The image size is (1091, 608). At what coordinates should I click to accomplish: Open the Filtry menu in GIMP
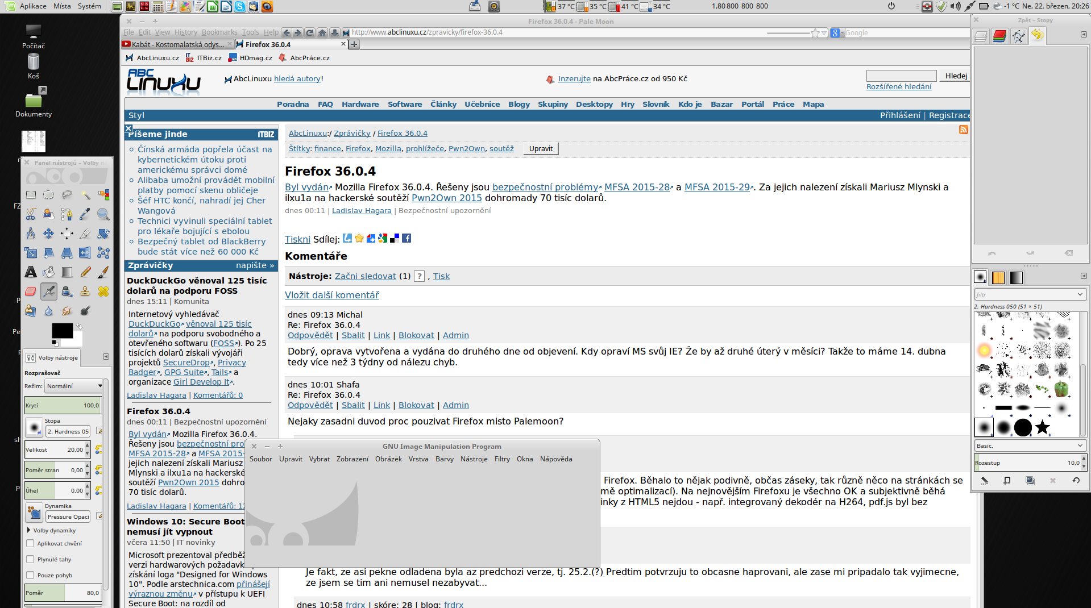[x=502, y=459]
